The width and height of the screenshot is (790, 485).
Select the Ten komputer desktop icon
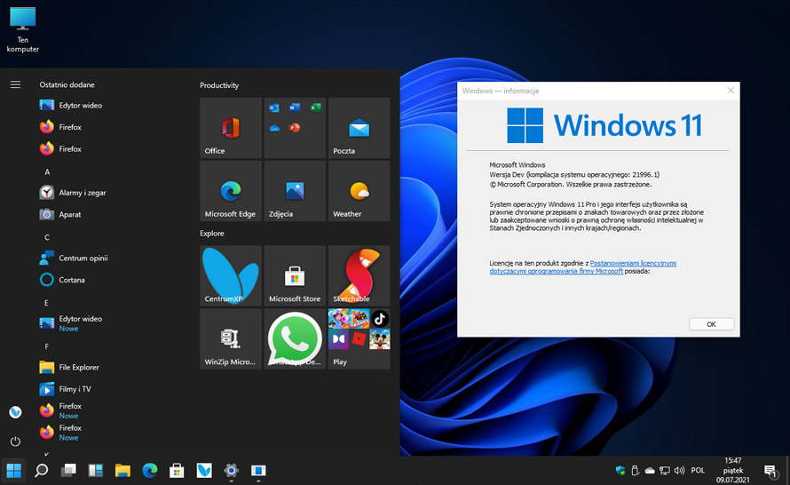pyautogui.click(x=23, y=29)
